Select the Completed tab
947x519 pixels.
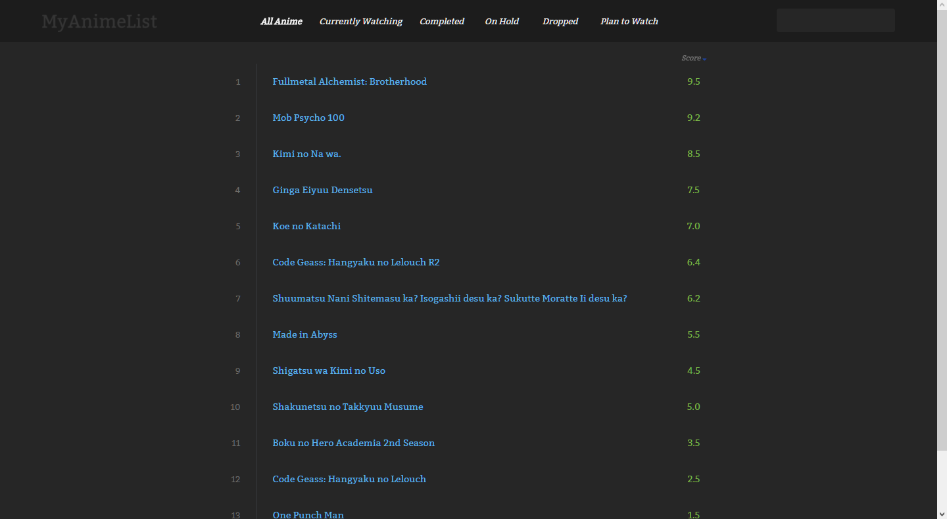coord(441,21)
